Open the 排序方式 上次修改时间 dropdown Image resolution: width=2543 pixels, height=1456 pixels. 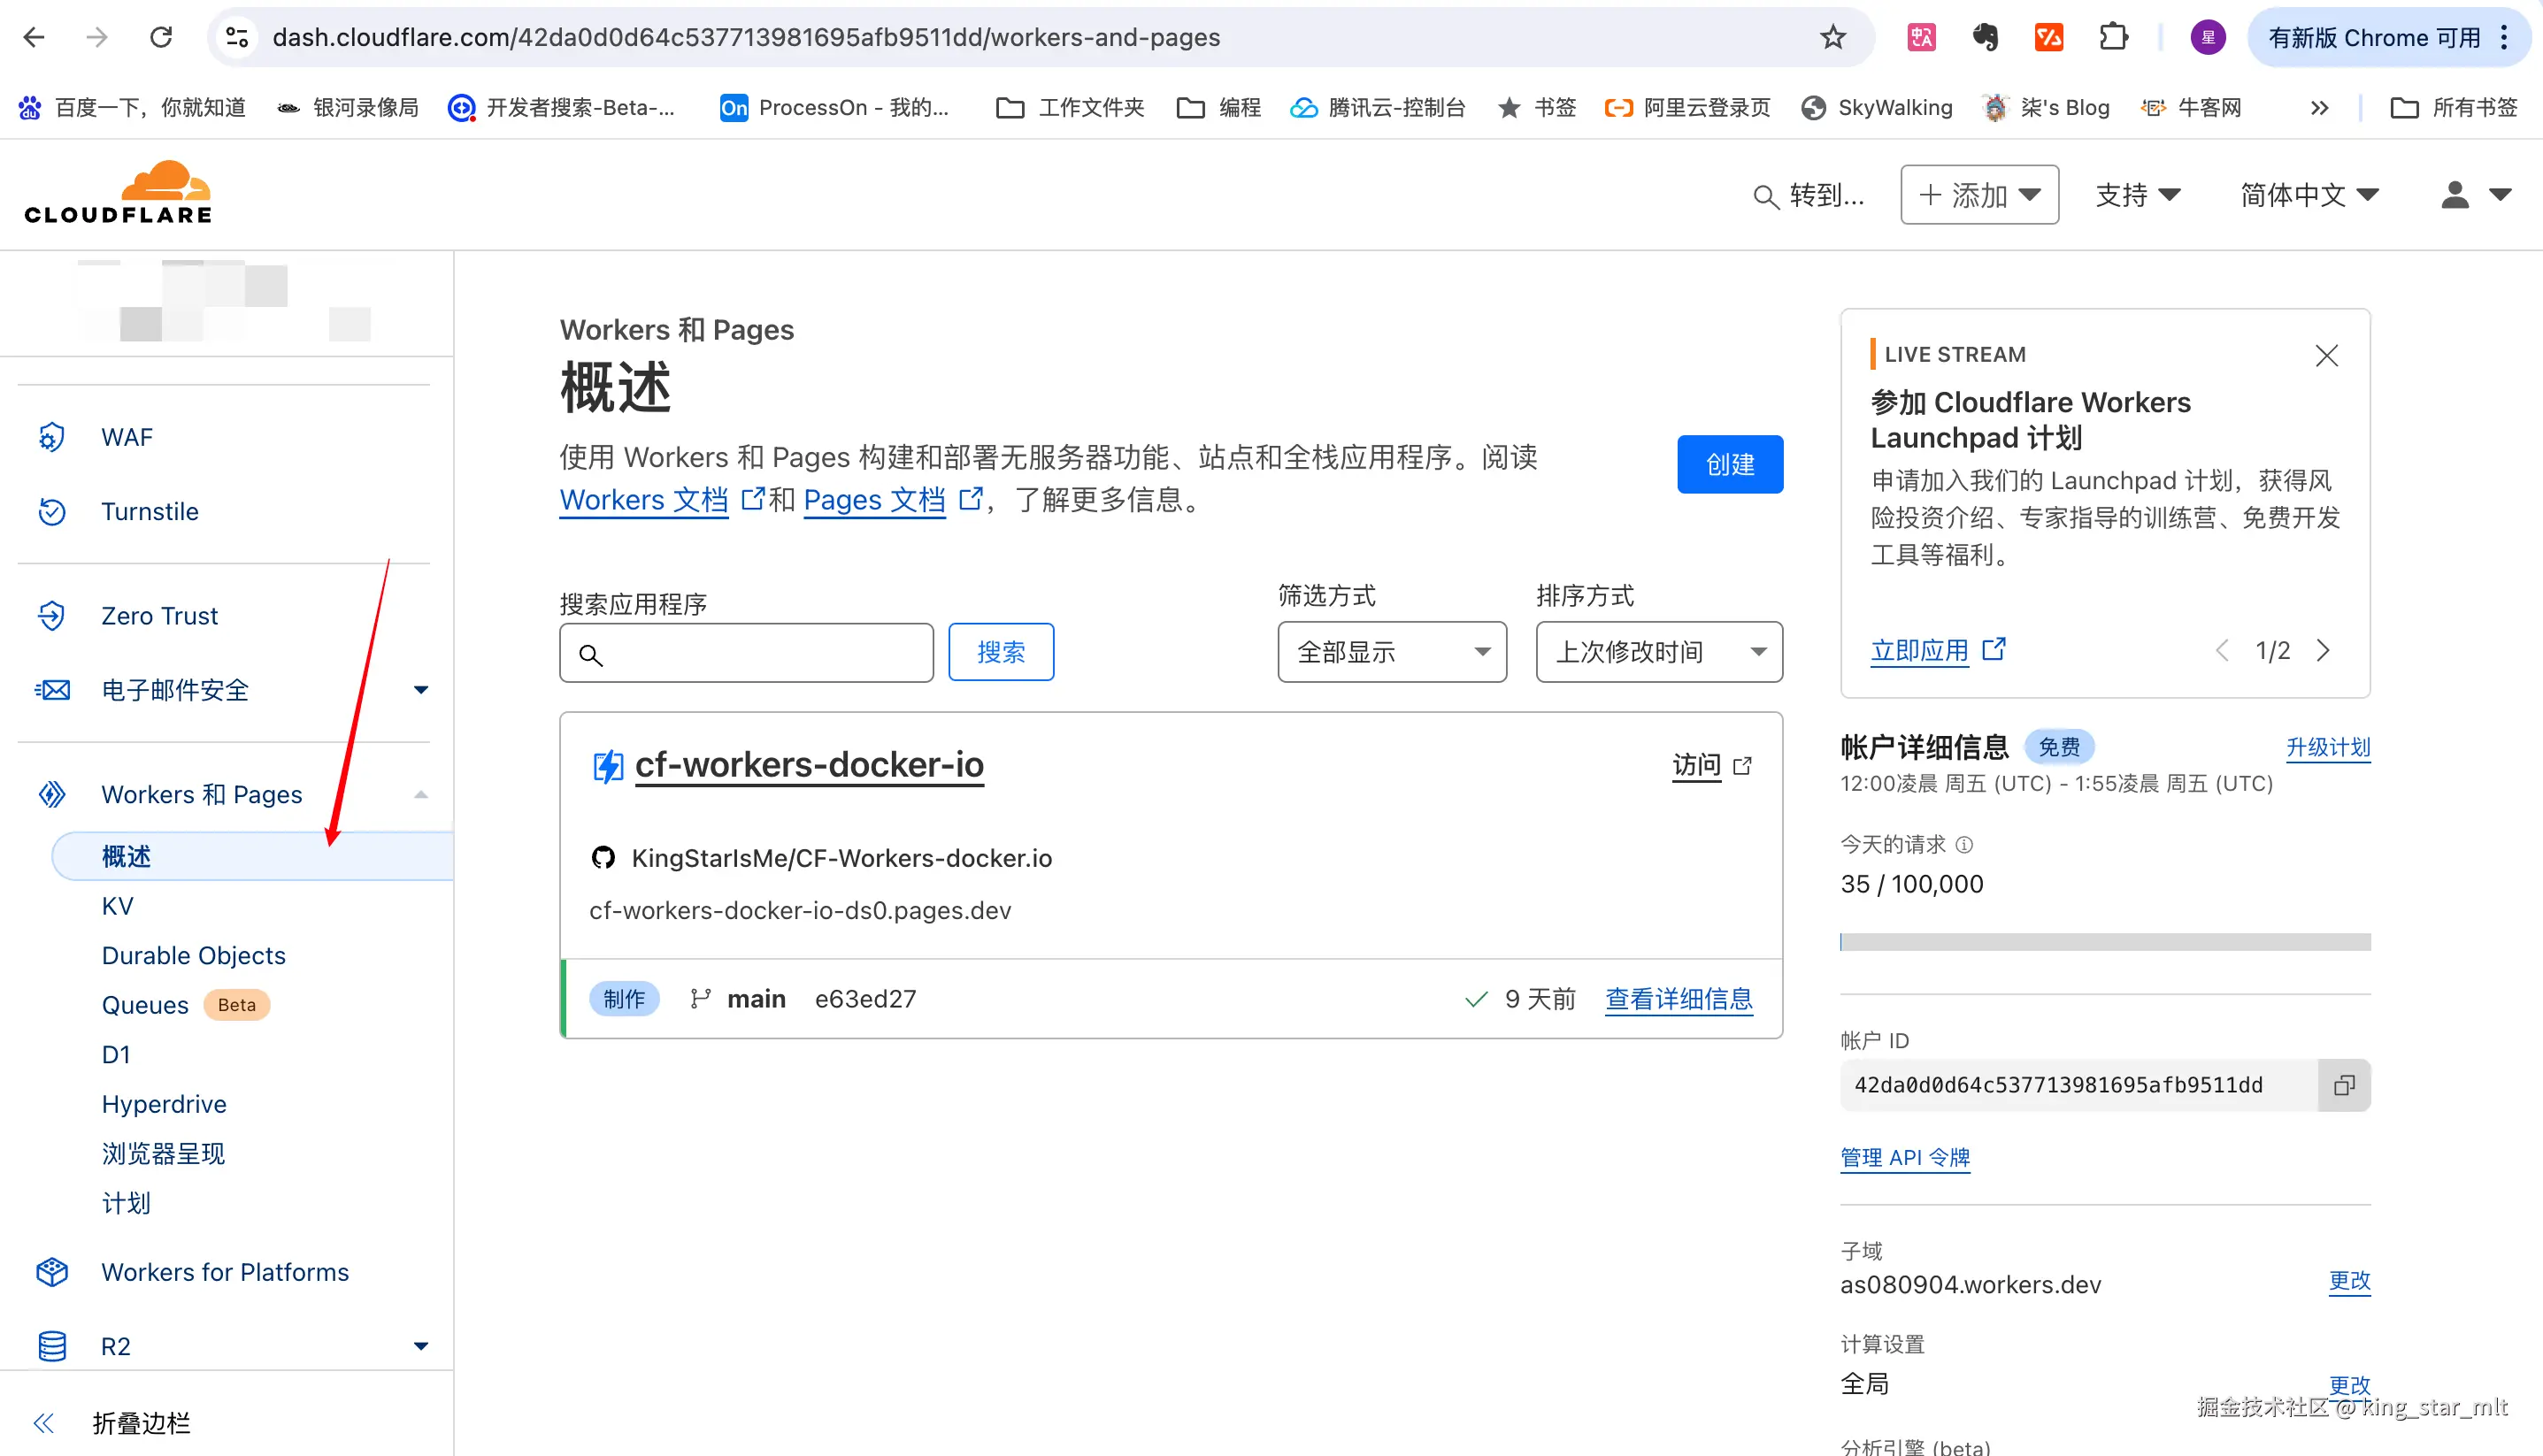pyautogui.click(x=1659, y=652)
